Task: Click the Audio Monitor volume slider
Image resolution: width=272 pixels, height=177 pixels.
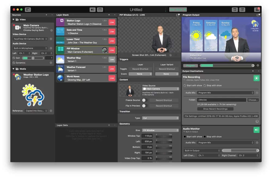Action: 240,151
